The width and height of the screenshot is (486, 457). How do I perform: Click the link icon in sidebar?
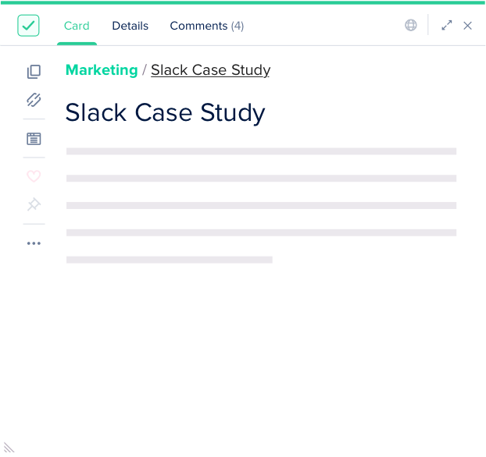point(34,100)
